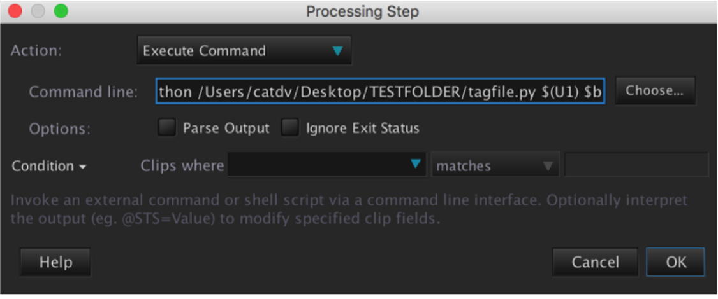Click the Action label
Image resolution: width=718 pixels, height=299 pixels.
point(36,51)
